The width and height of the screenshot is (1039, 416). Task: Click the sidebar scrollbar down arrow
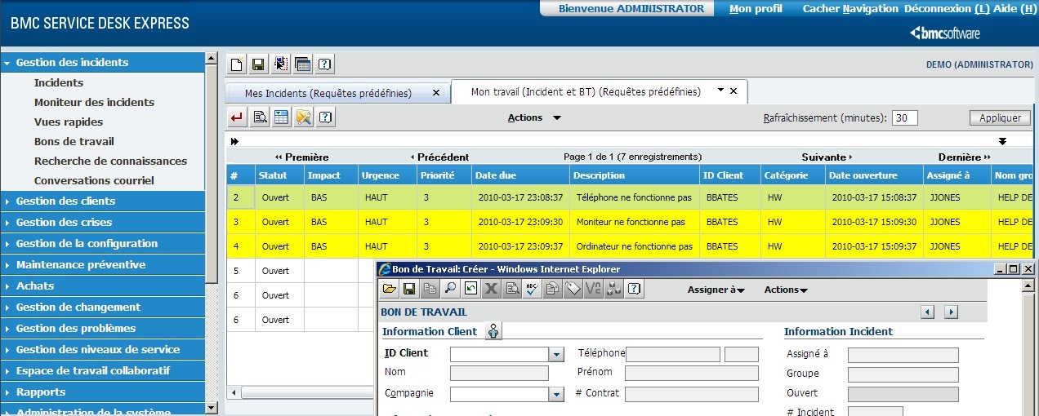pyautogui.click(x=212, y=408)
